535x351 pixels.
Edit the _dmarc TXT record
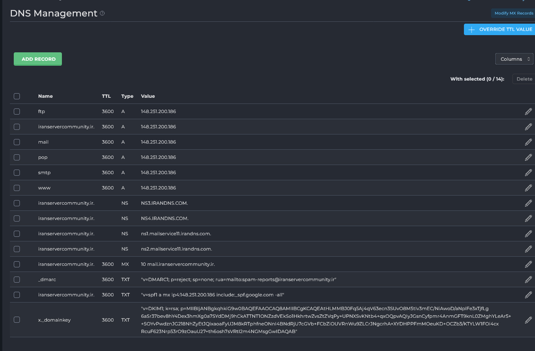click(529, 279)
